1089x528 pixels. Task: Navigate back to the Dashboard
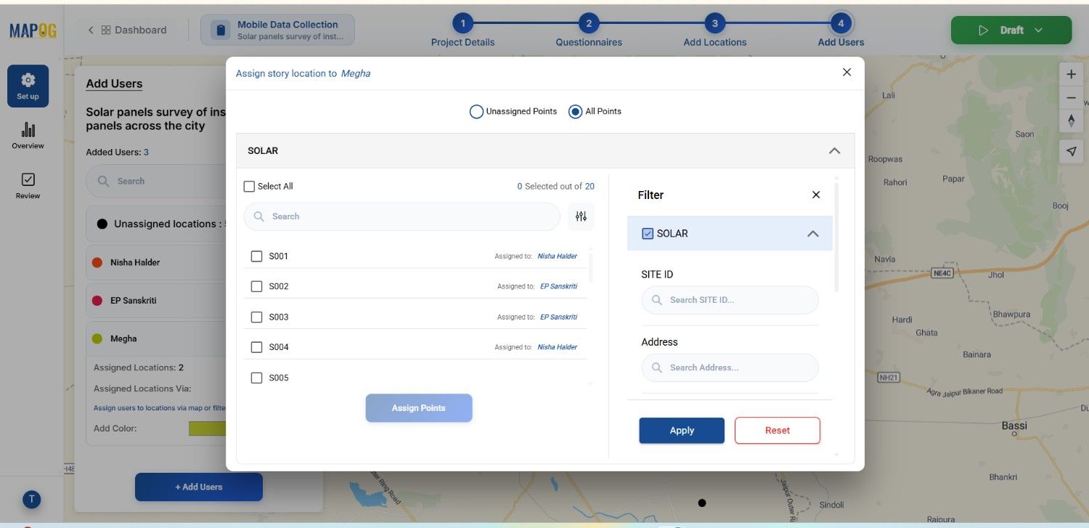tap(128, 30)
